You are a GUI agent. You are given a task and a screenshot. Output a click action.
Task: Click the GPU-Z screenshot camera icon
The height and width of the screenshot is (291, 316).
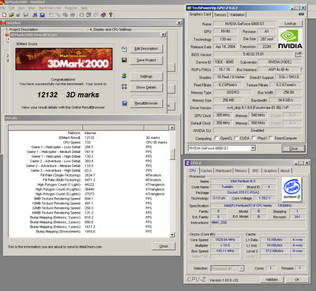[x=301, y=14]
